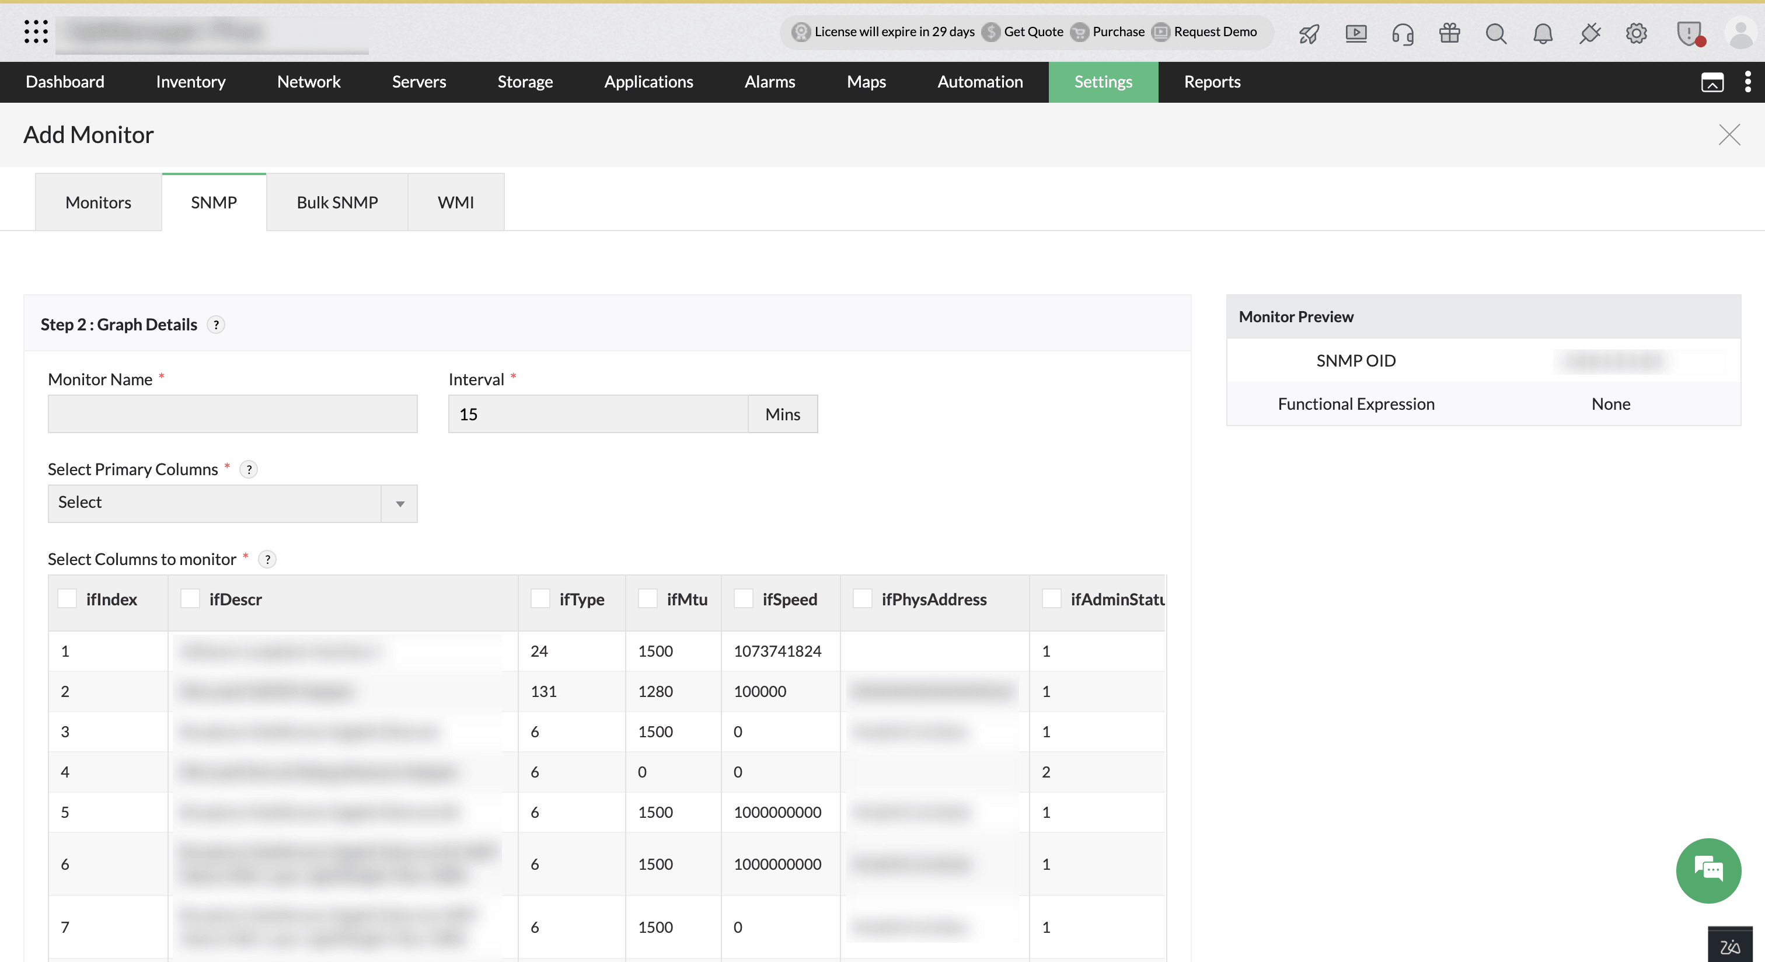This screenshot has height=962, width=1765.
Task: Open the Dashboard menu
Action: [x=65, y=82]
